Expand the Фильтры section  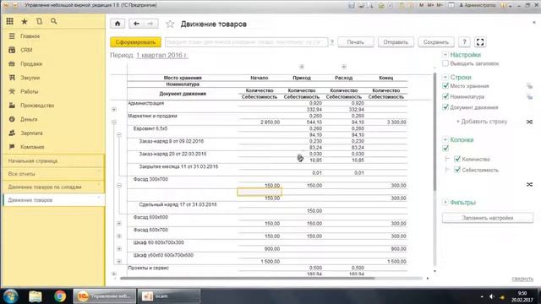click(x=445, y=202)
